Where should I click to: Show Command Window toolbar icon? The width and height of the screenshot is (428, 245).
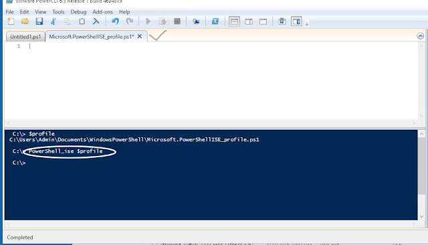[282, 21]
